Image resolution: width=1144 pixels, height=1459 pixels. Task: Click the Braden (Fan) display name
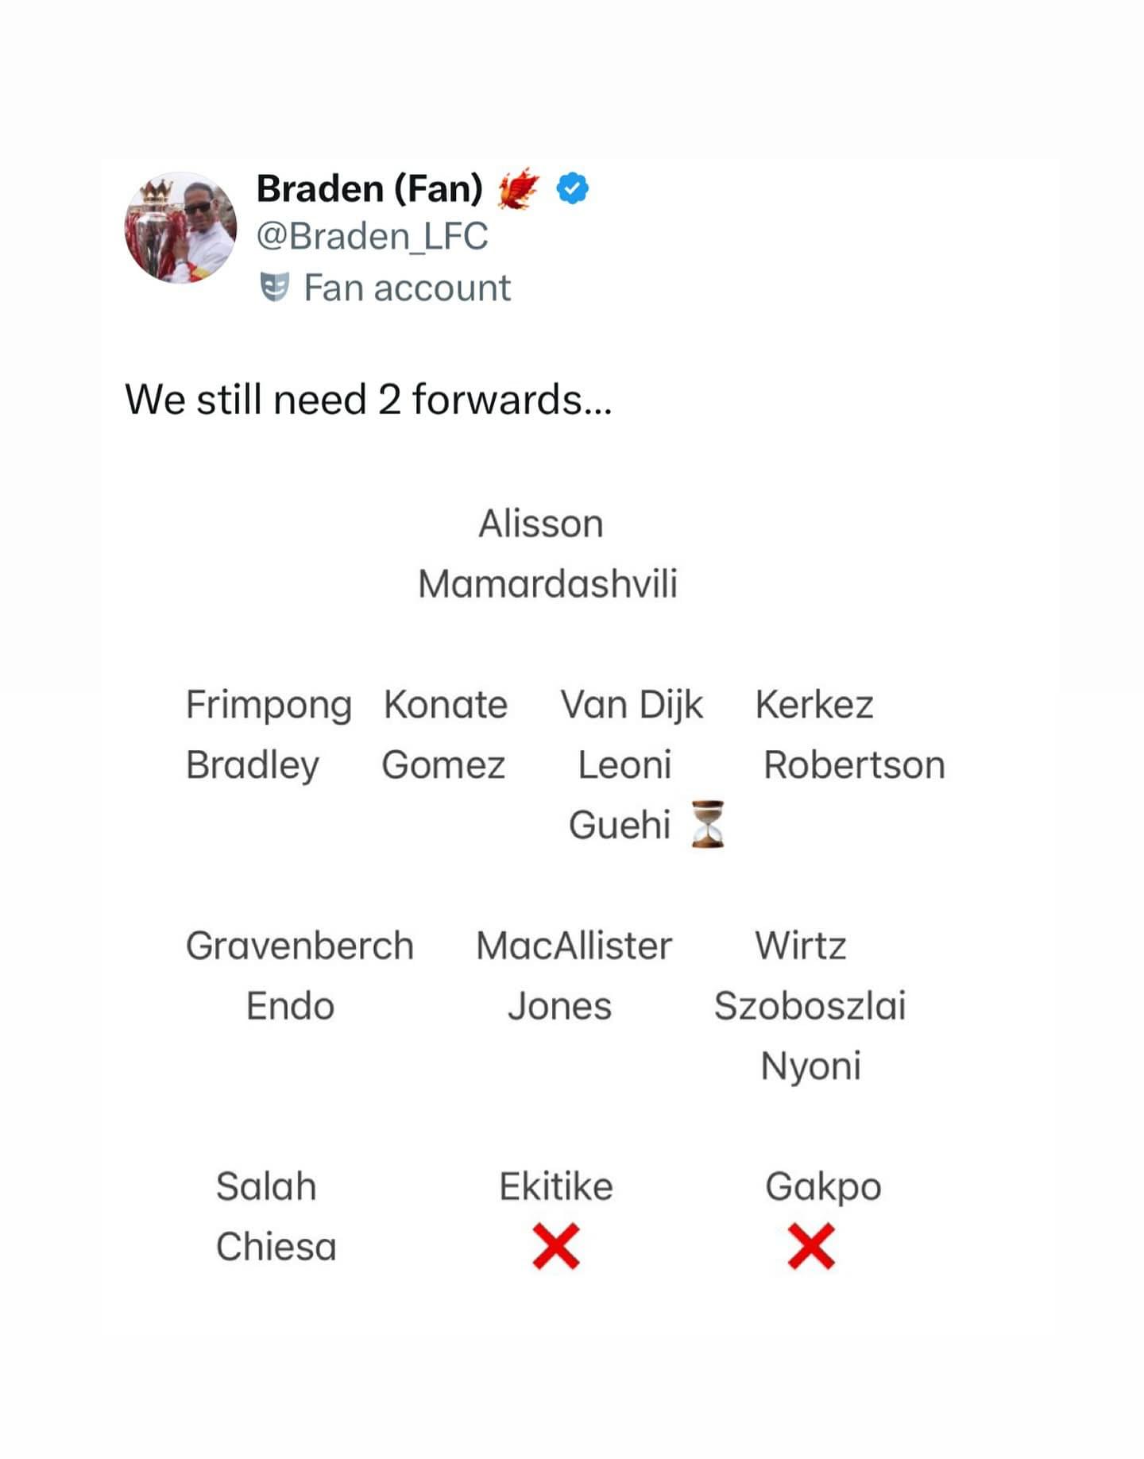(369, 189)
